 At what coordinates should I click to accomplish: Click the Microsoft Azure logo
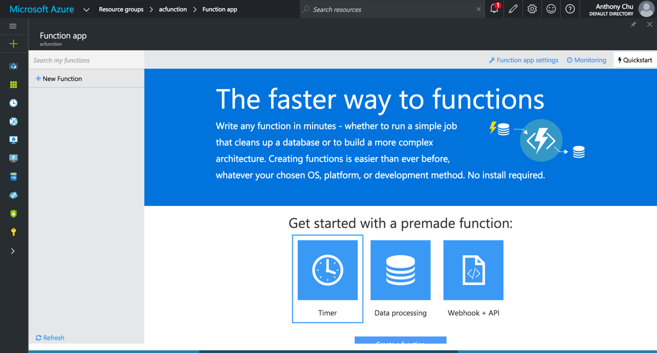coord(42,9)
